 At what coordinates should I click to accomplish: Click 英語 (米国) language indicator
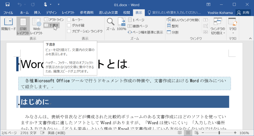(x=56, y=133)
